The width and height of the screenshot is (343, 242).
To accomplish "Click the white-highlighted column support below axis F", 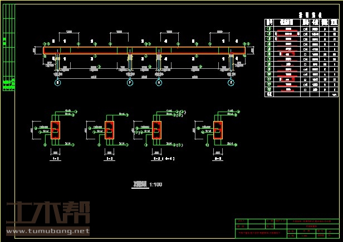I will (x=130, y=57).
